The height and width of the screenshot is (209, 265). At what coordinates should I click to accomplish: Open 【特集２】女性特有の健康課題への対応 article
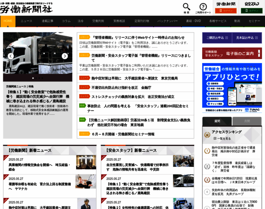pos(137,207)
